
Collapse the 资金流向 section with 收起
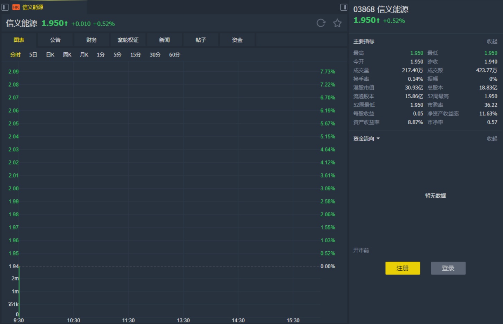[x=492, y=138]
